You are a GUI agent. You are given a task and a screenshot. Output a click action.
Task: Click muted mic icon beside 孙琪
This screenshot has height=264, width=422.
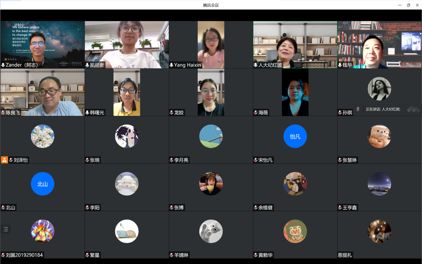pos(340,112)
